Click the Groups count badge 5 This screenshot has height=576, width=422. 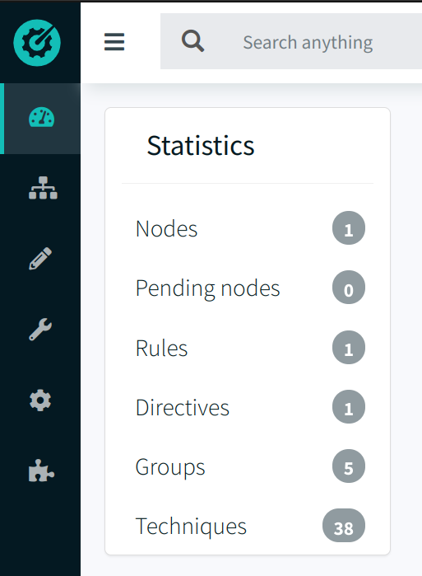pos(349,466)
